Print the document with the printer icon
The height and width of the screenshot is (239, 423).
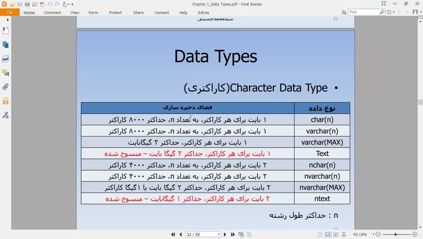pyautogui.click(x=27, y=4)
